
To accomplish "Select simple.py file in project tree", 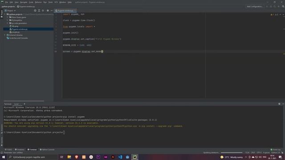I will pos(14,32).
